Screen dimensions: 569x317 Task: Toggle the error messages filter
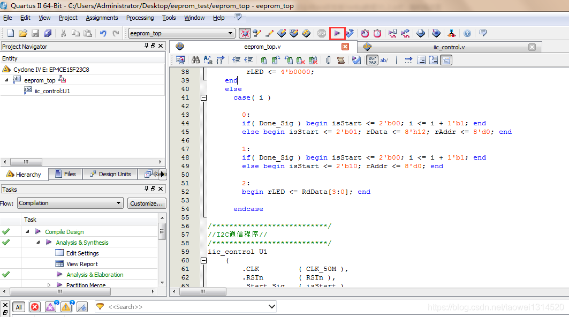[35, 307]
